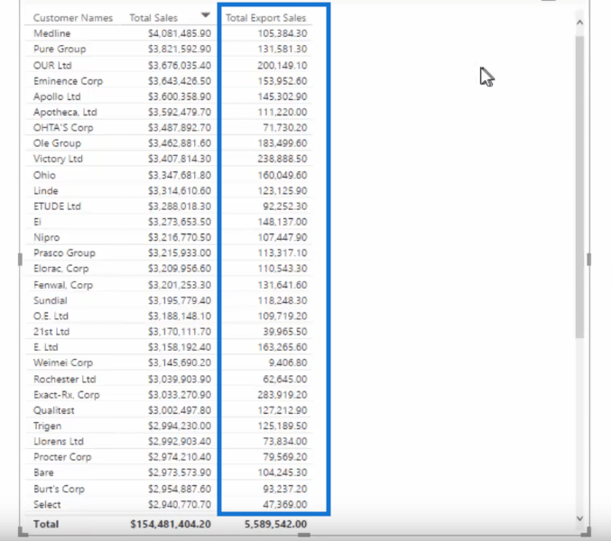Select the Nipro customer name

47,237
